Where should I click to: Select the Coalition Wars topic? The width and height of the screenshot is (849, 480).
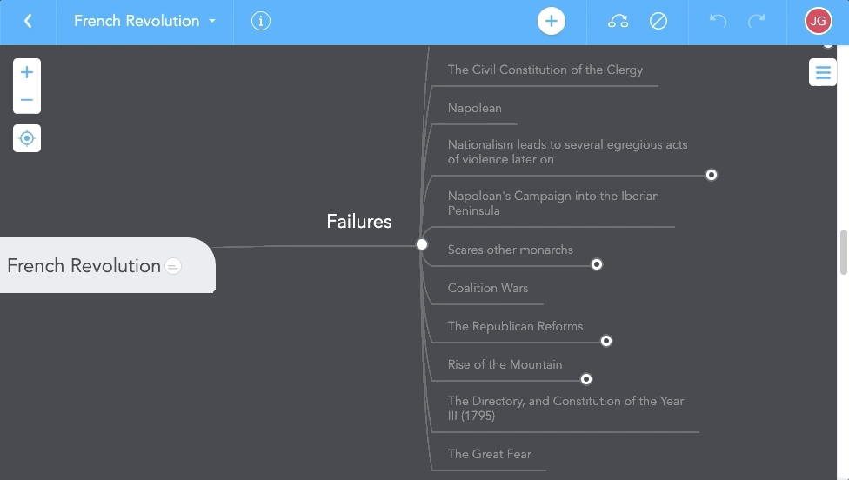click(488, 288)
